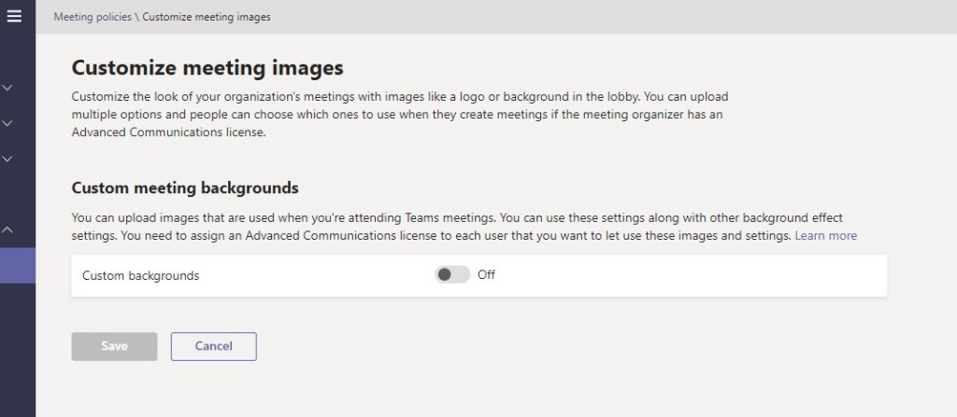Click empty space in Custom backgrounds row
This screenshot has width=957, height=417.
[692, 276]
